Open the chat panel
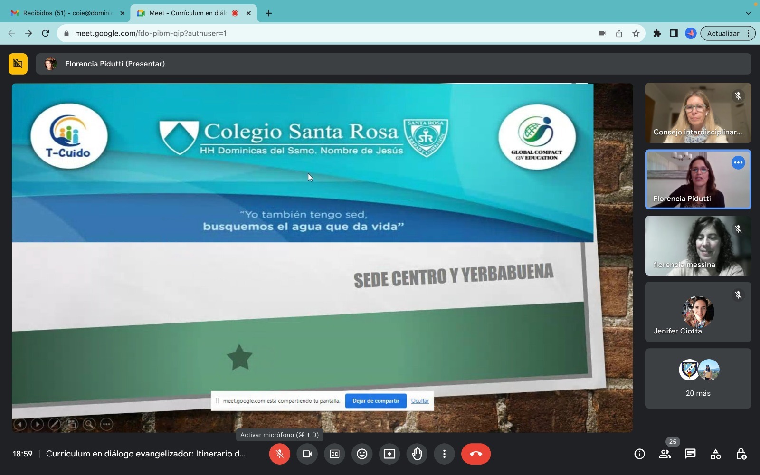 [690, 454]
